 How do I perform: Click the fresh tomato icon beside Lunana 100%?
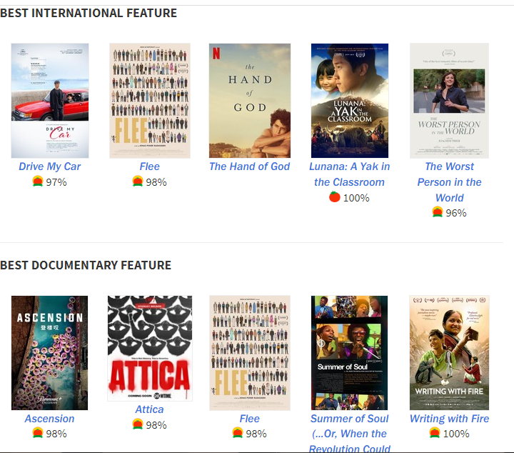point(334,196)
